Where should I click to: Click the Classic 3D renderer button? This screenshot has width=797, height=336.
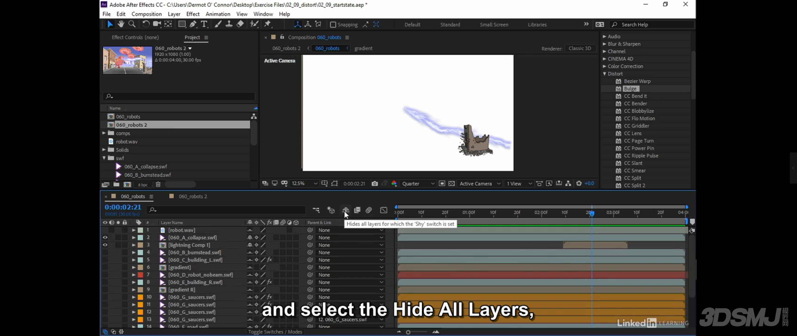[580, 48]
